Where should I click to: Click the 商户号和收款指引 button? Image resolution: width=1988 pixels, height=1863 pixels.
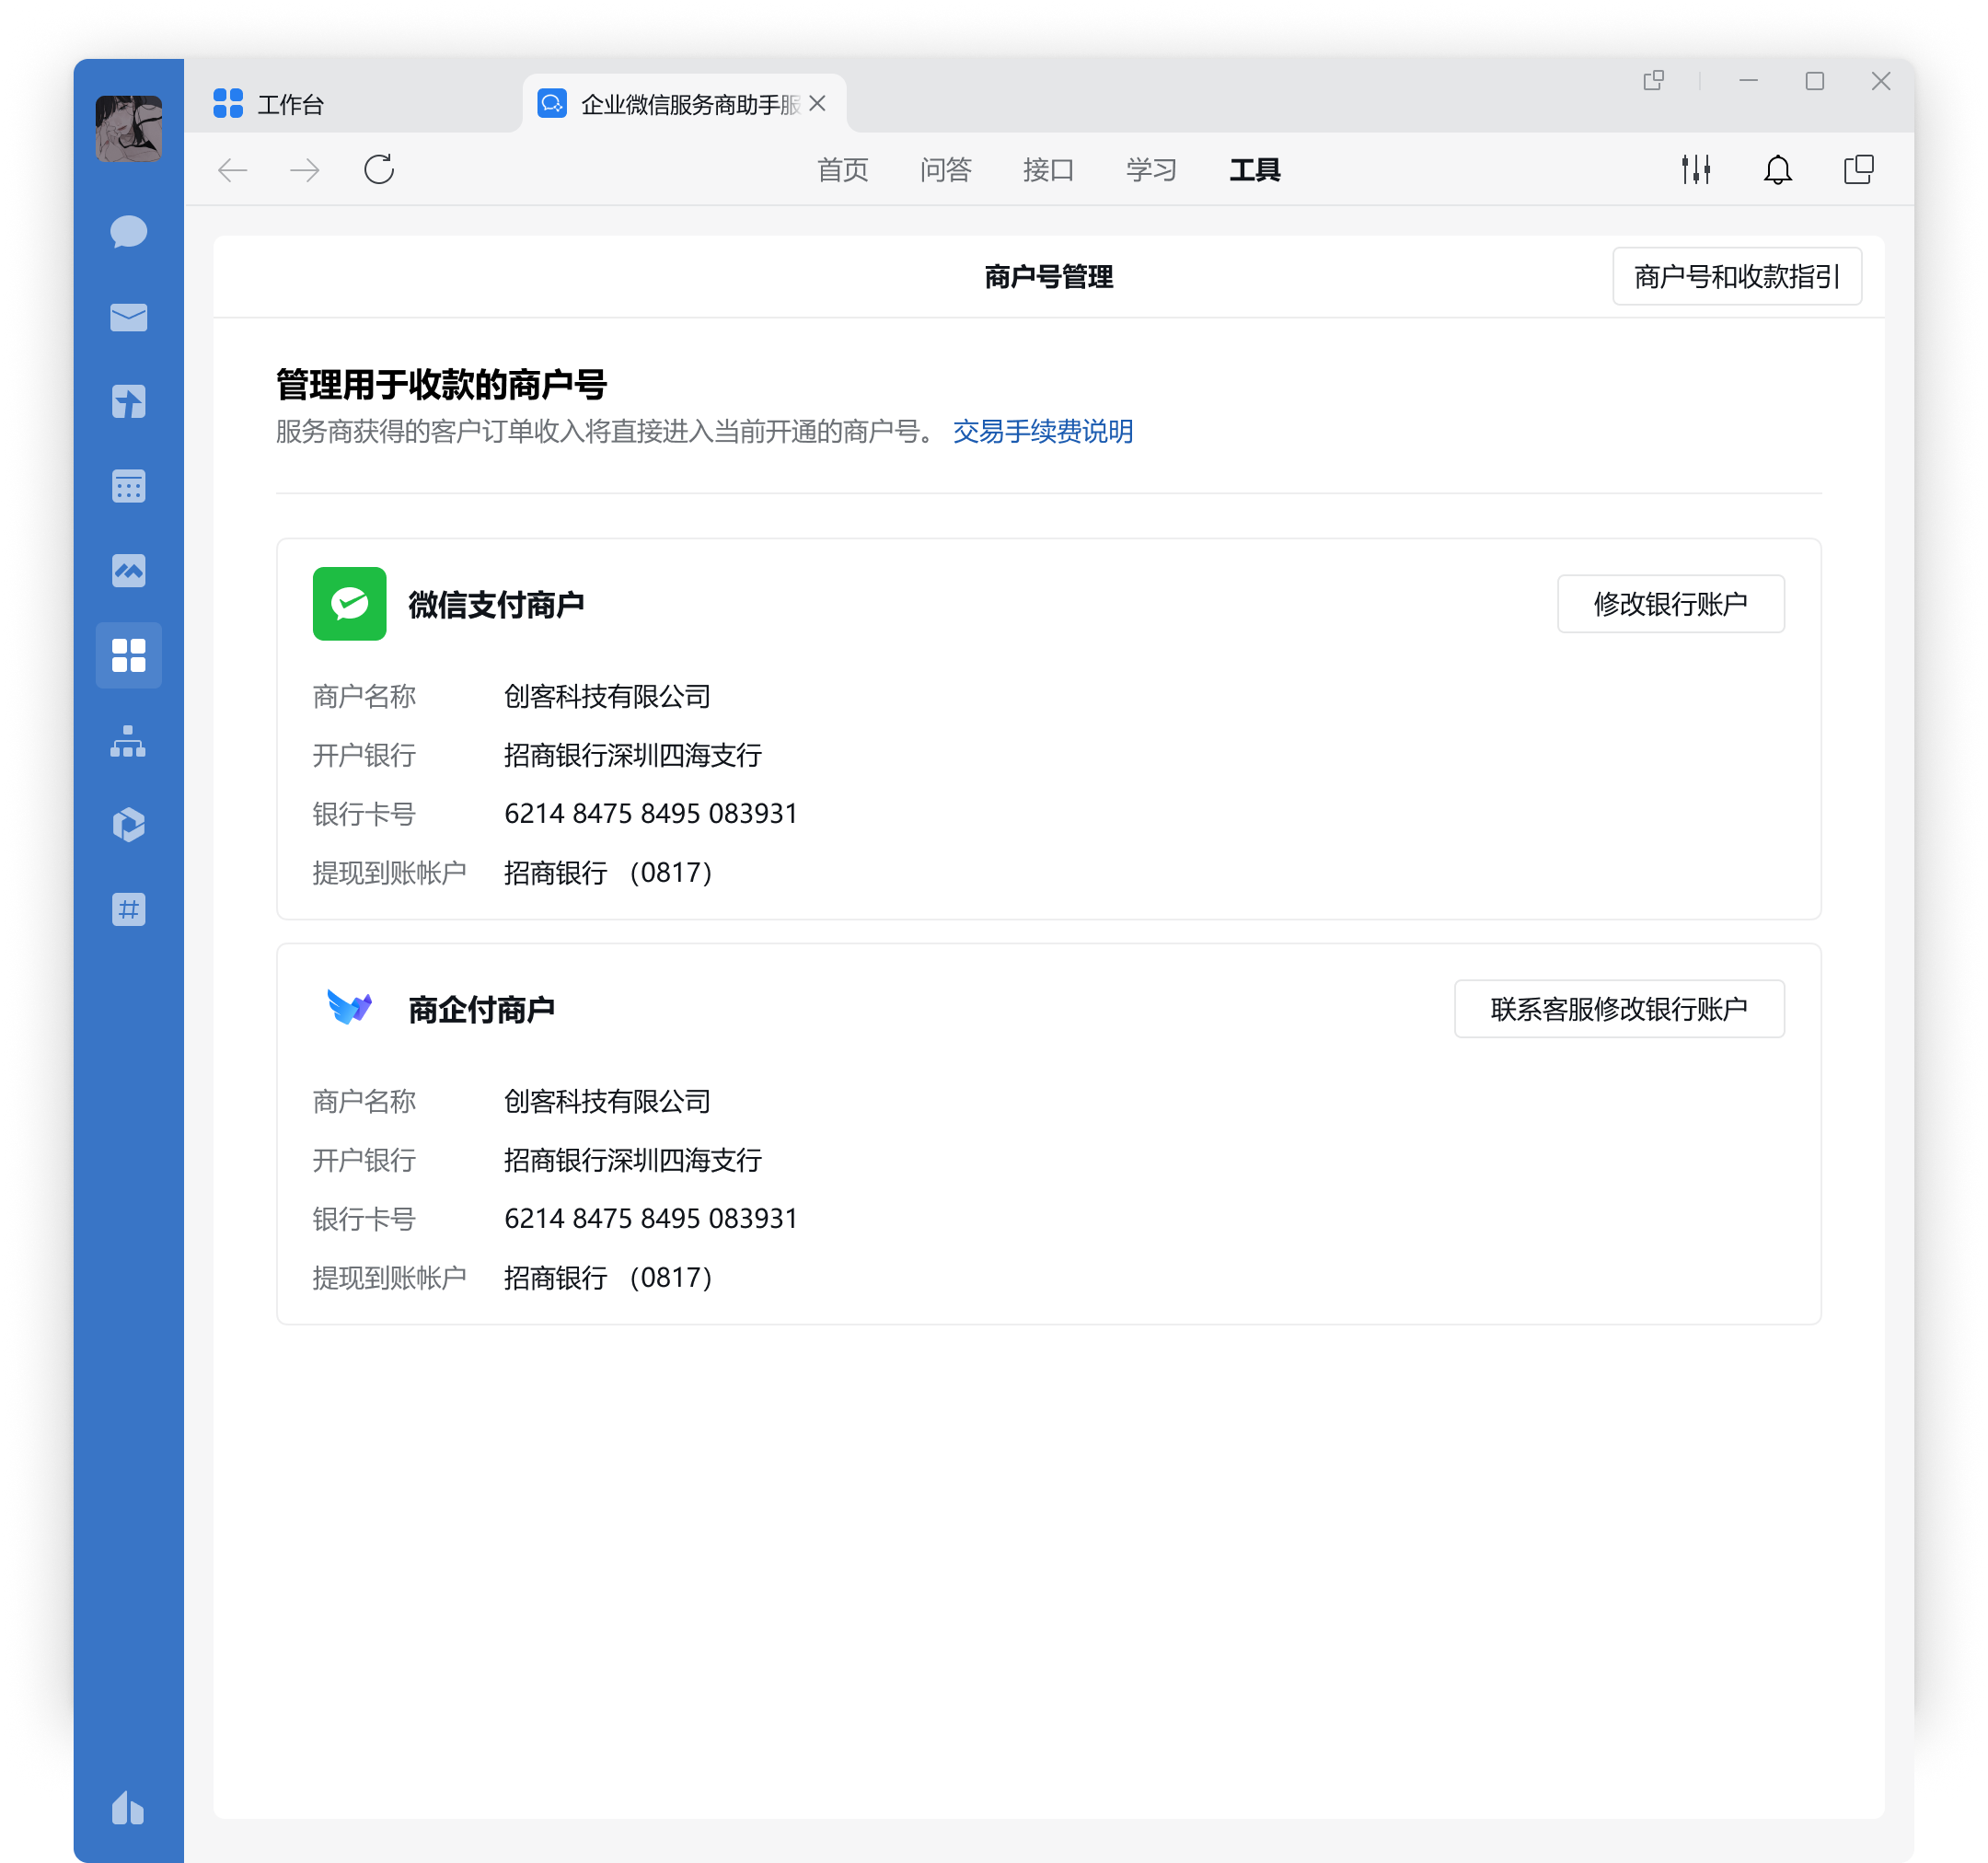coord(1736,276)
